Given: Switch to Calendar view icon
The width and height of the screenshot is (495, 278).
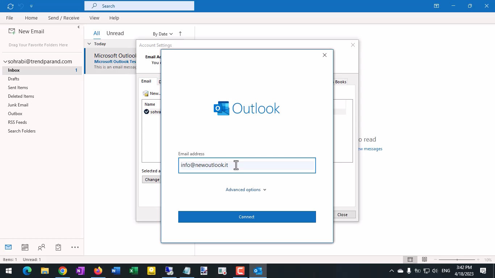Looking at the screenshot, I should (25, 247).
